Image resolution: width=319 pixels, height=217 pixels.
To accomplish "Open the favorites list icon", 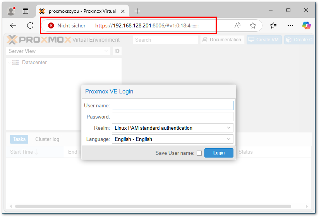I will tap(273, 25).
